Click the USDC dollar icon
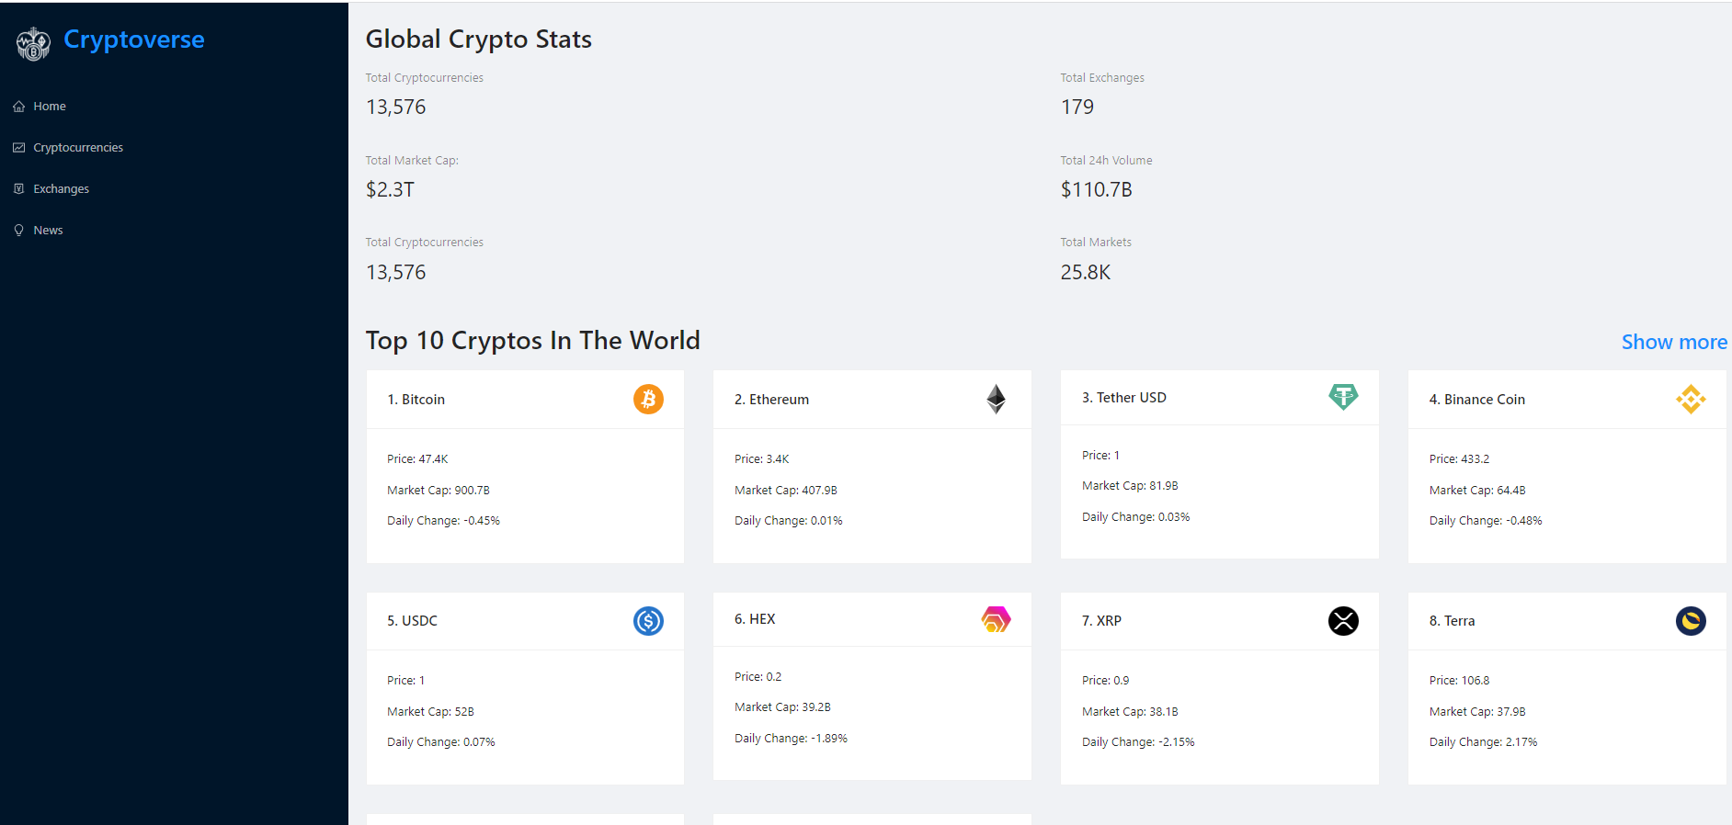1732x825 pixels. (648, 620)
